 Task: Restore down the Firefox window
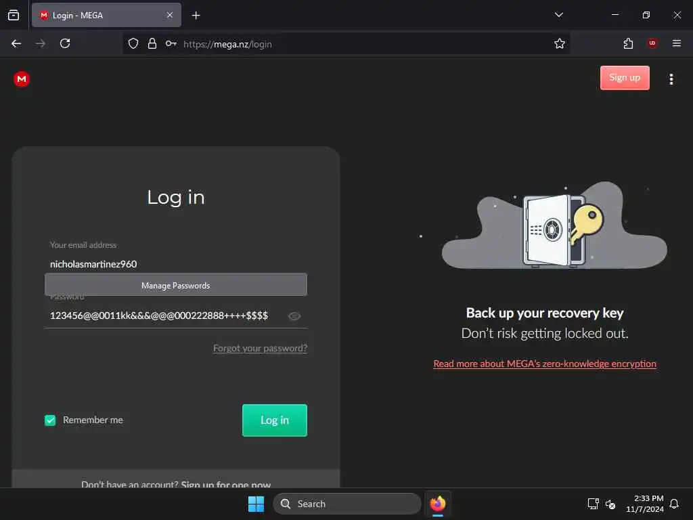click(646, 15)
